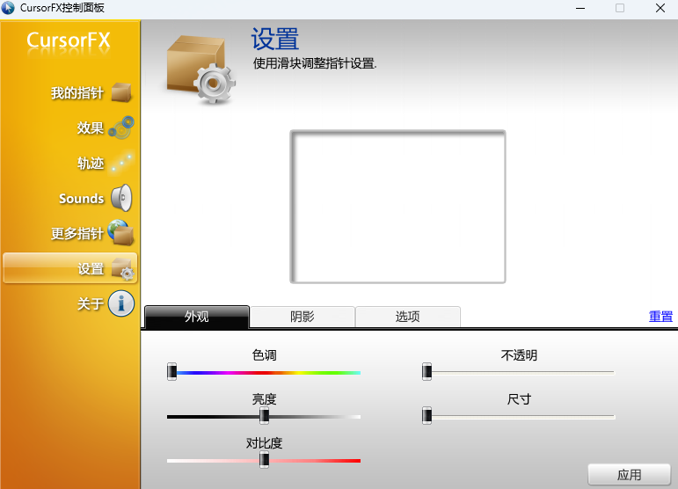The width and height of the screenshot is (678, 489).
Task: Select the 设置 gear box sidebar icon
Action: (x=121, y=269)
